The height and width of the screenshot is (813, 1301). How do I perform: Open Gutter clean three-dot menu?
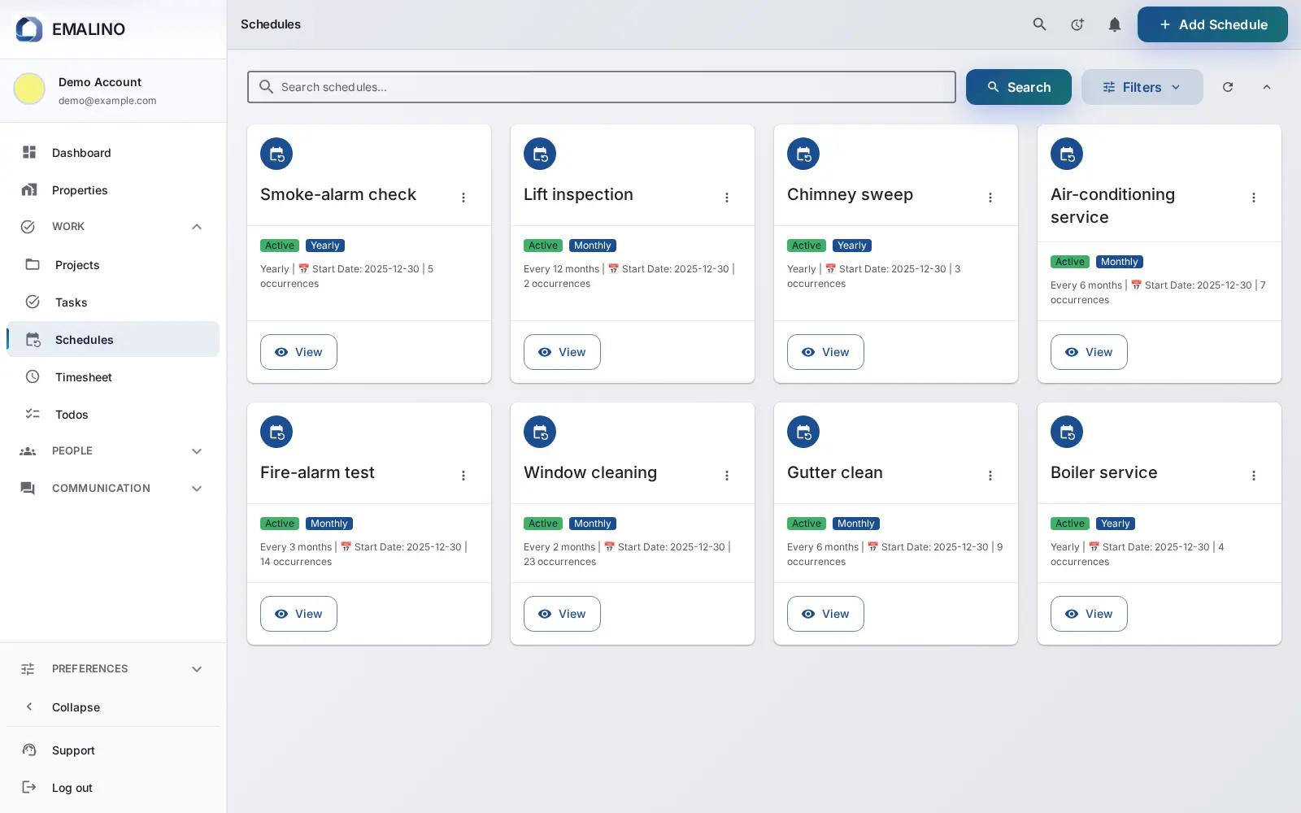click(990, 476)
